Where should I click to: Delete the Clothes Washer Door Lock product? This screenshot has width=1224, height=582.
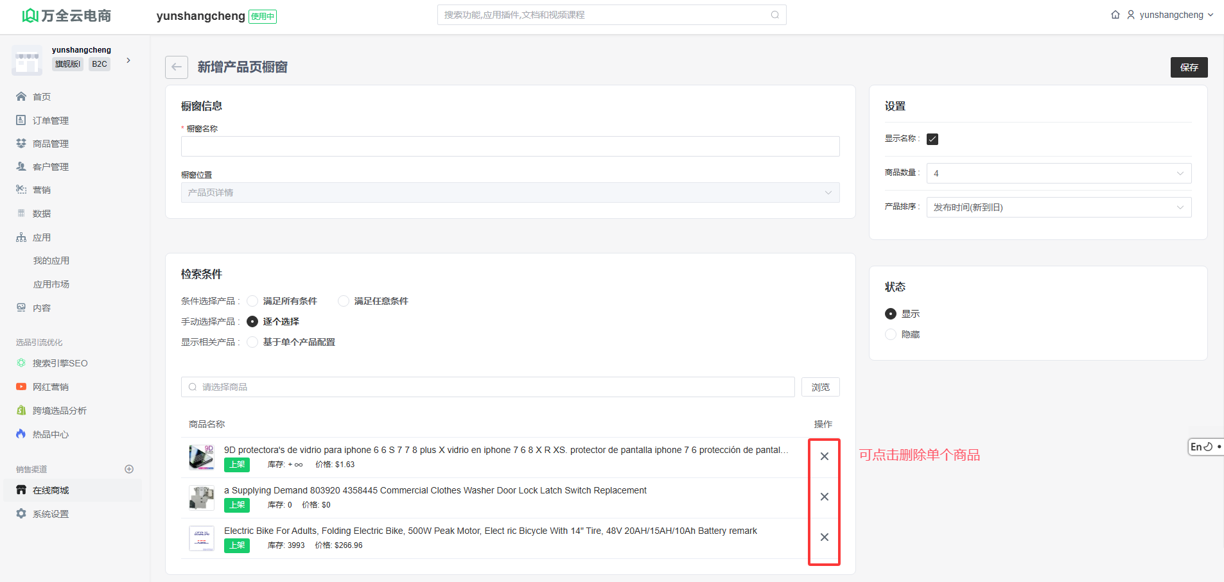pos(825,497)
